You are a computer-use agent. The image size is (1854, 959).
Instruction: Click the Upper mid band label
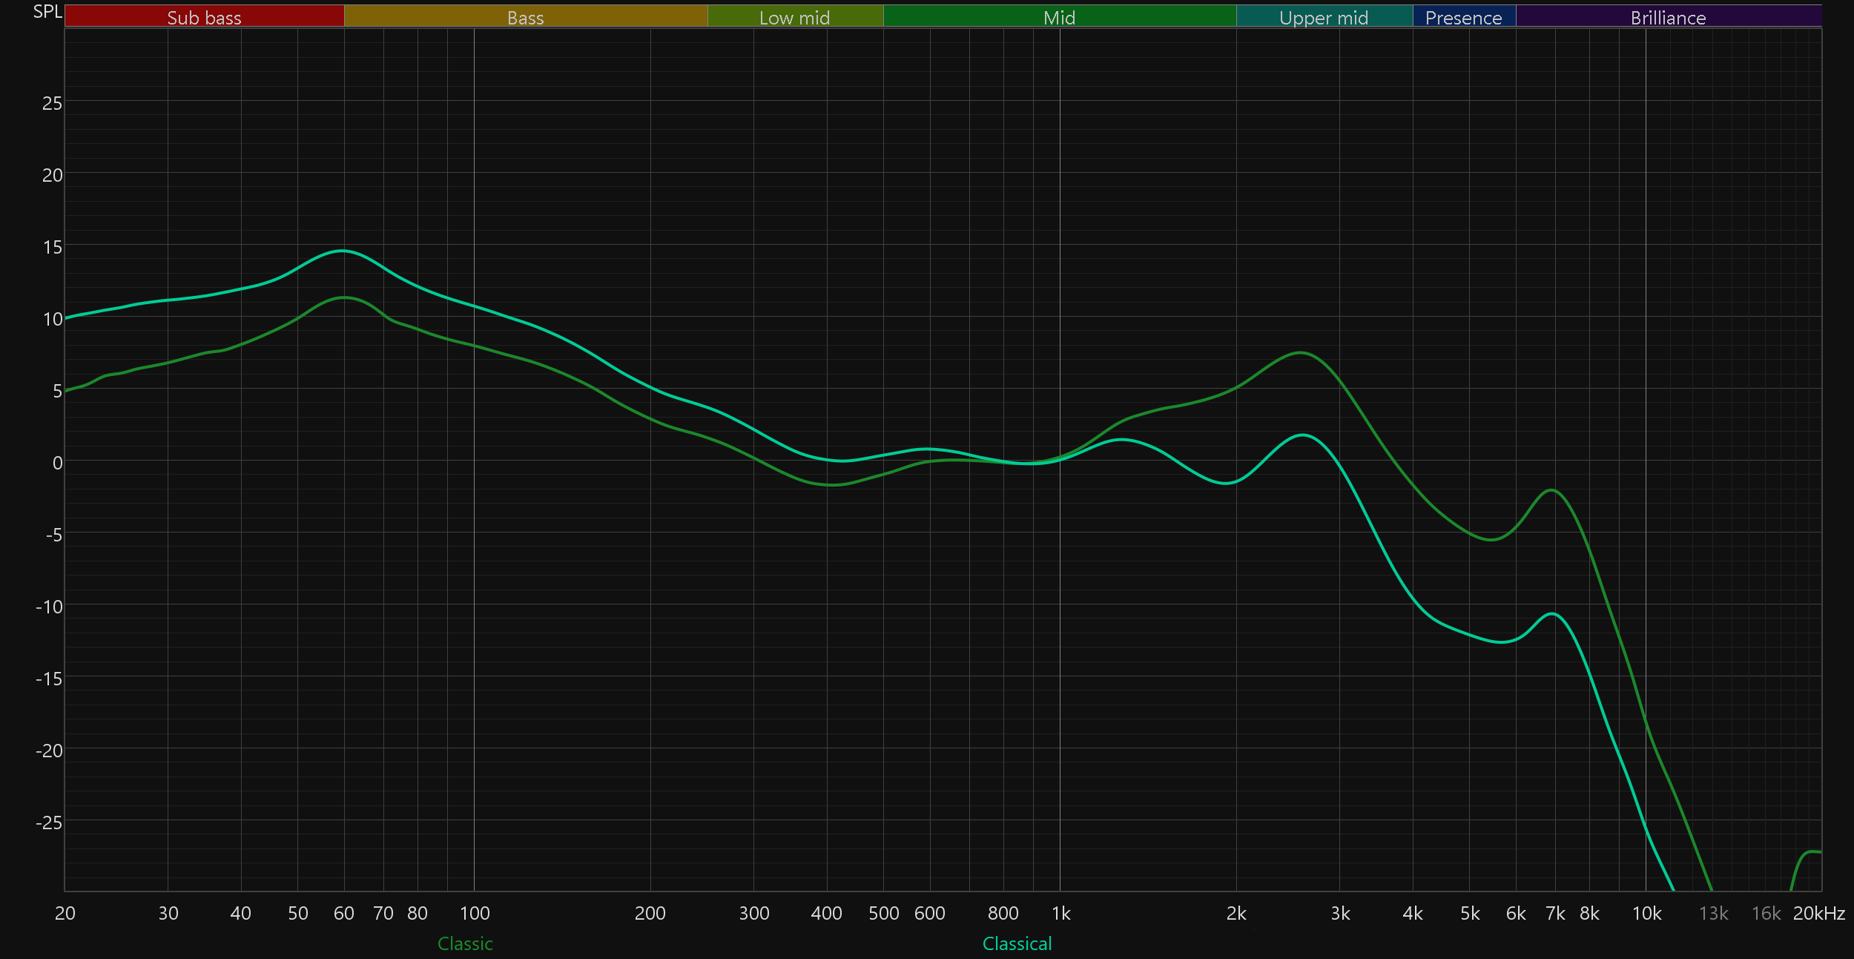click(x=1324, y=17)
